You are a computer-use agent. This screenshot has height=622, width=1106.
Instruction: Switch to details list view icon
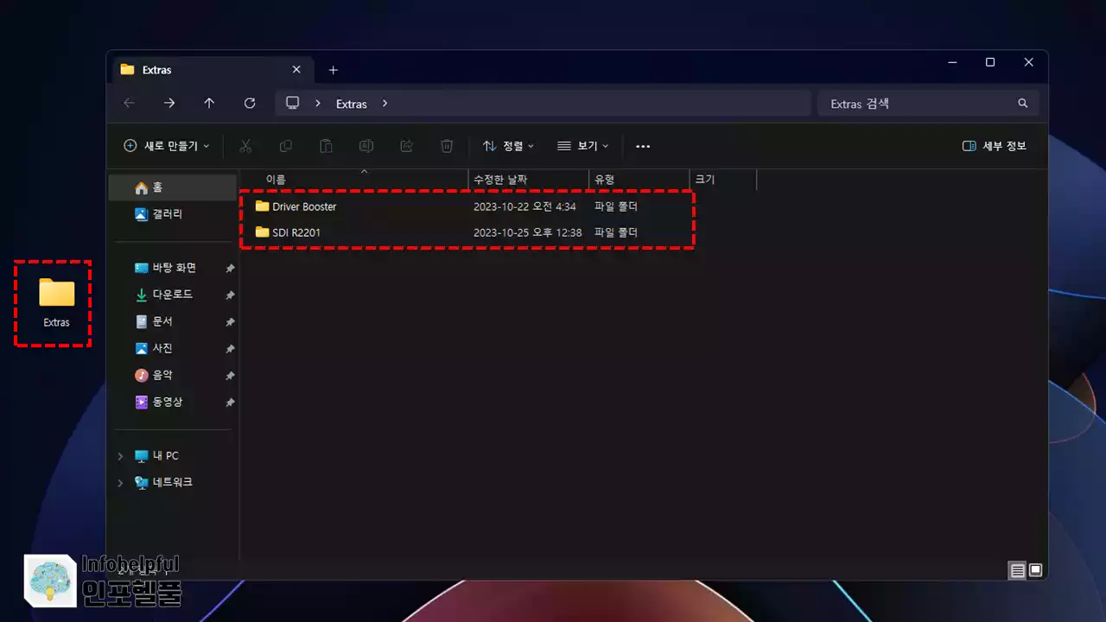click(x=1018, y=570)
